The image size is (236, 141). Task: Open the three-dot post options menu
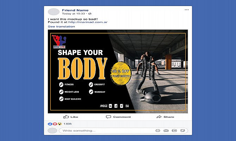[x=187, y=10]
